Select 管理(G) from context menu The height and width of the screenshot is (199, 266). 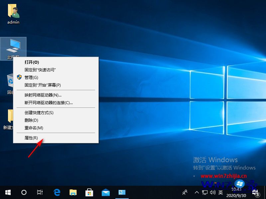point(56,77)
